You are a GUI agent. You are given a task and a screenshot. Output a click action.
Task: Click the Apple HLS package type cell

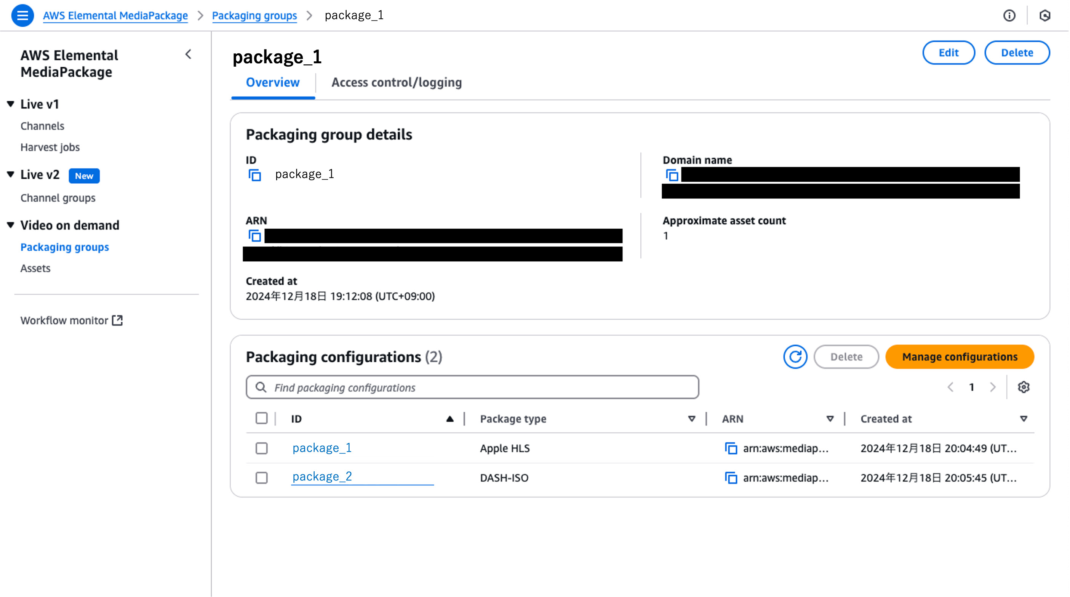505,448
